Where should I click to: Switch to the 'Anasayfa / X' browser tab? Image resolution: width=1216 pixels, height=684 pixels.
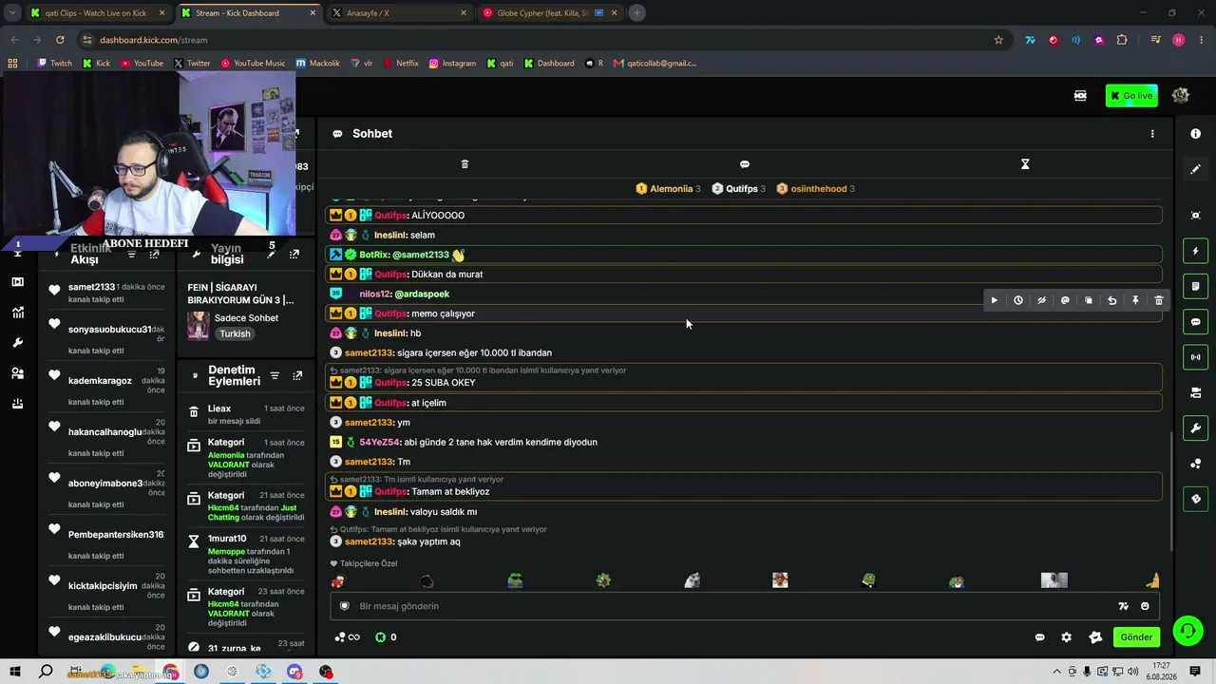[400, 13]
